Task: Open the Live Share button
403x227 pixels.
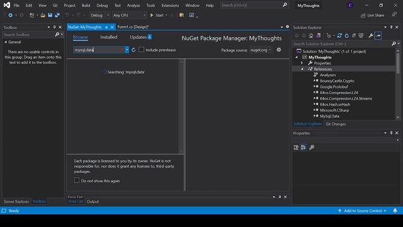Action: tap(372, 15)
